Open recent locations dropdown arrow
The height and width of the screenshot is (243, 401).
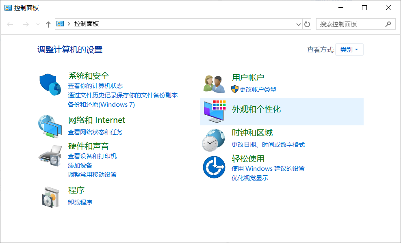(x=38, y=24)
